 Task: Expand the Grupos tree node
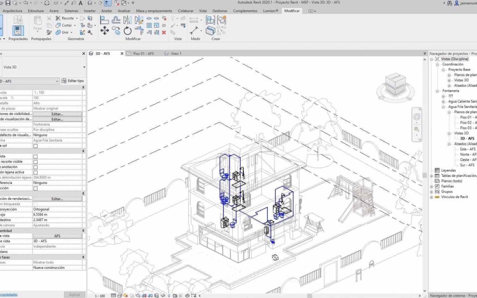[x=432, y=192]
